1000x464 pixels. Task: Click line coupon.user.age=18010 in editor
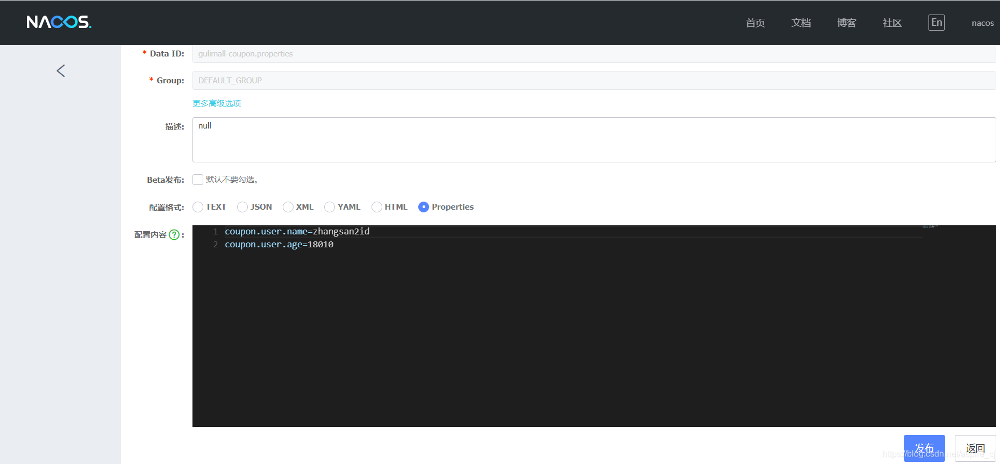[279, 244]
